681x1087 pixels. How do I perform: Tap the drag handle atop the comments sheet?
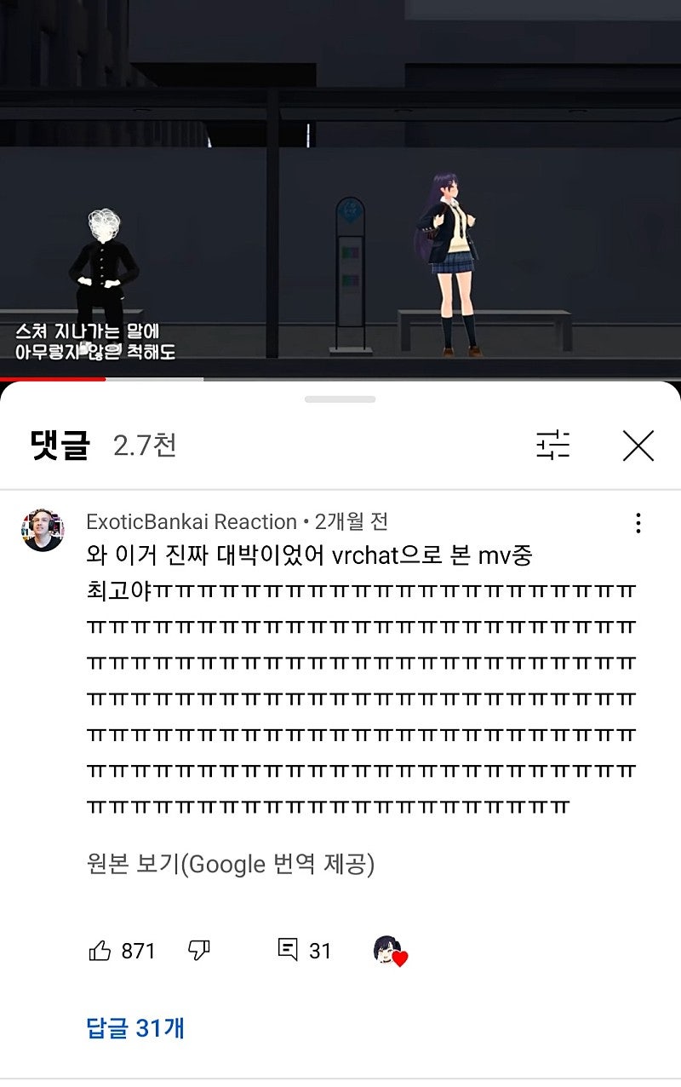point(340,399)
